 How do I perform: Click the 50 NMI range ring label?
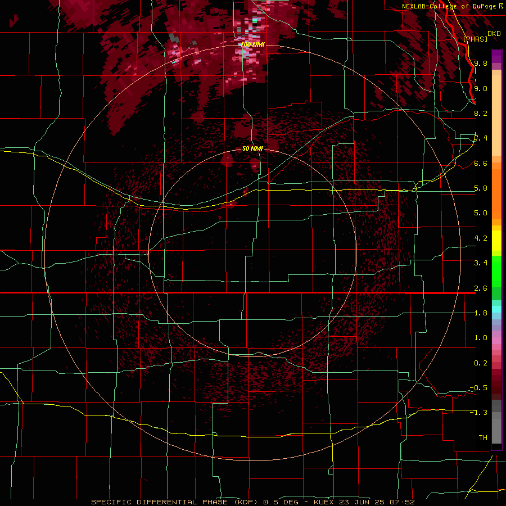point(252,148)
